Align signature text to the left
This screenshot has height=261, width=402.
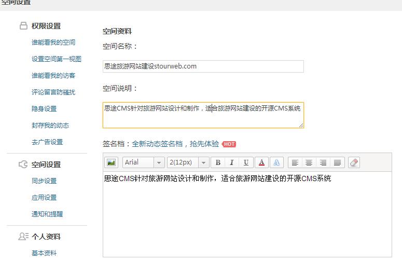294,162
